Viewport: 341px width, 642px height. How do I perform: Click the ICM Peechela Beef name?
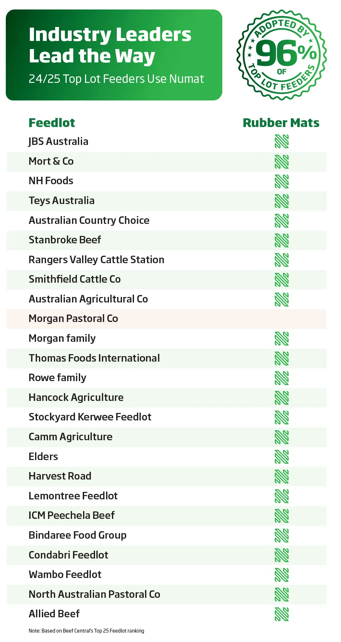tap(71, 515)
